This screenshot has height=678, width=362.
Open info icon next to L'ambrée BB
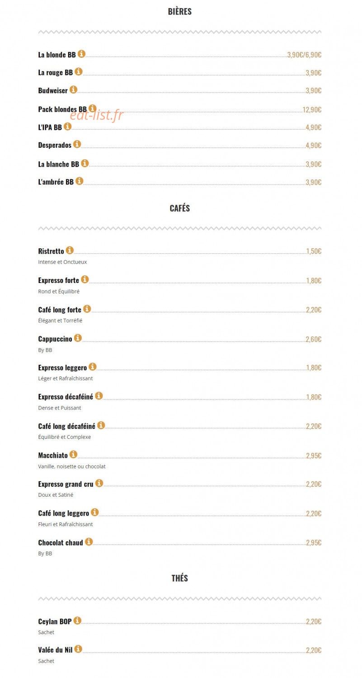[79, 181]
